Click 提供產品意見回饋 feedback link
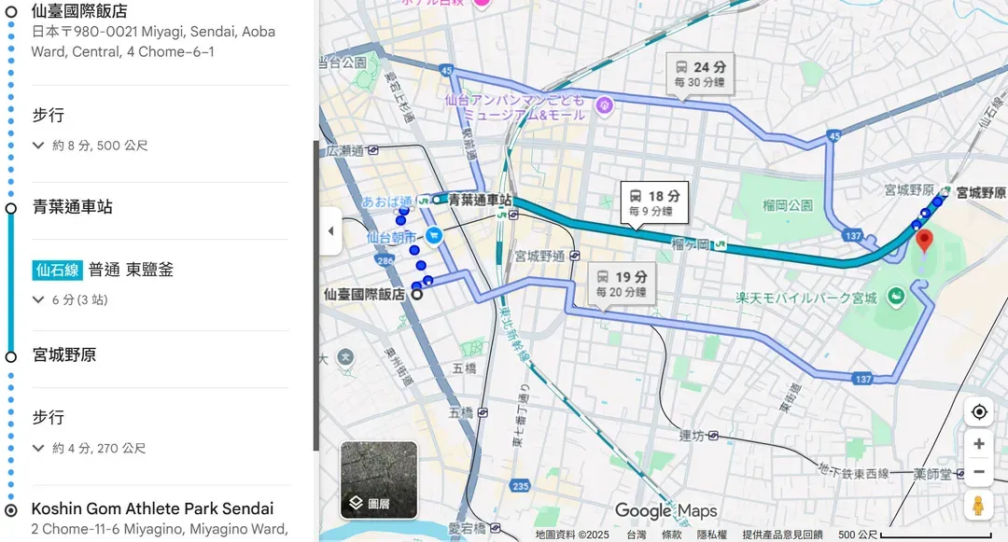Screen dimensions: 1008x542 point(782,535)
